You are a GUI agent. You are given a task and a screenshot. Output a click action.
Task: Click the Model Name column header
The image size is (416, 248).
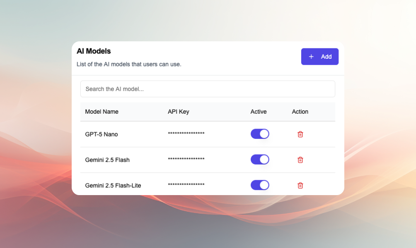(x=102, y=112)
